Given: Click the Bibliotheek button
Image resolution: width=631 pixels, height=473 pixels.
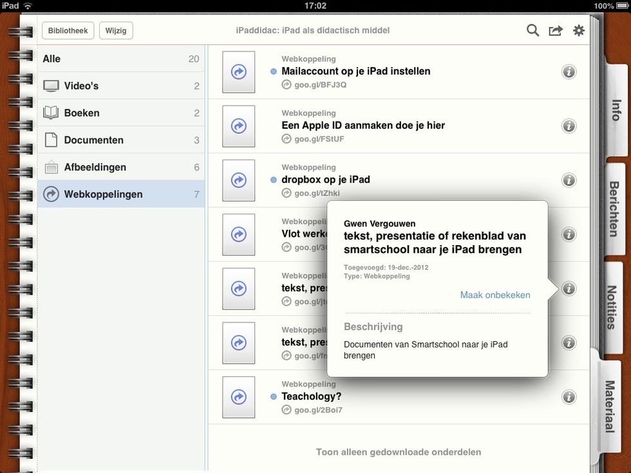Looking at the screenshot, I should [68, 30].
